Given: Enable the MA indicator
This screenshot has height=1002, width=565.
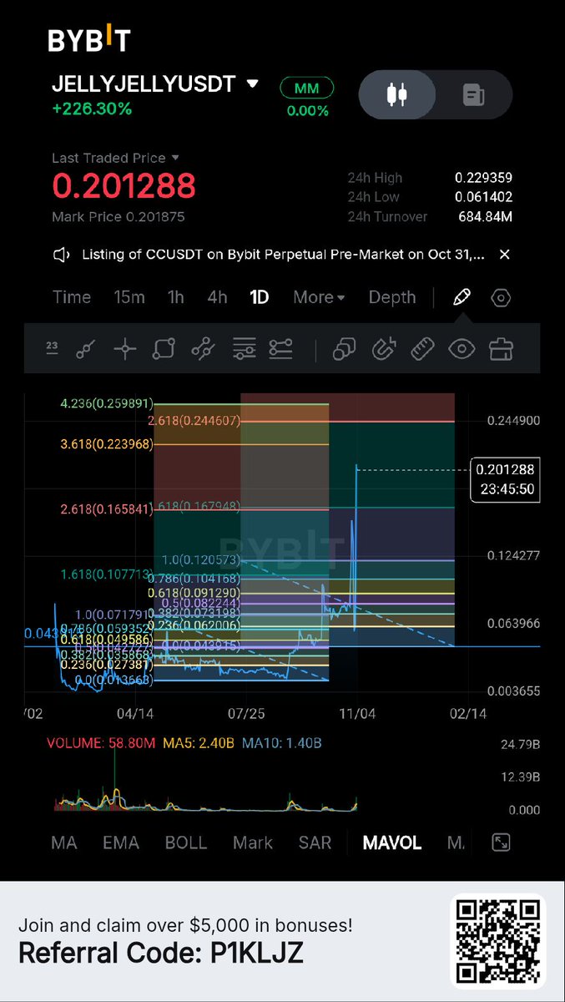Looking at the screenshot, I should pos(64,843).
